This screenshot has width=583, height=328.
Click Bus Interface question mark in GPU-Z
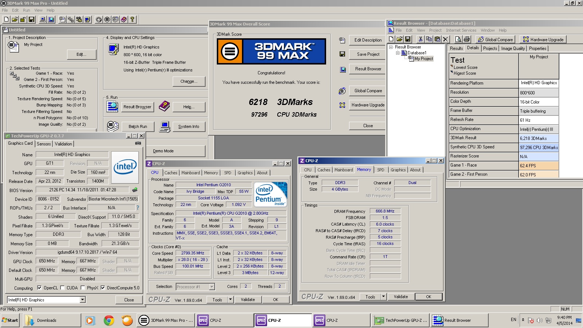click(137, 208)
